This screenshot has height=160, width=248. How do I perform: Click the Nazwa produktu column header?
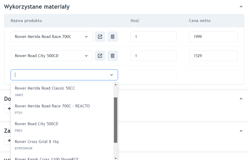26,21
